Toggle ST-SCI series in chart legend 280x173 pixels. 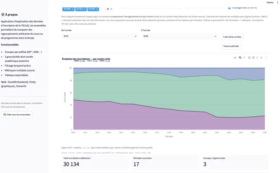[x=105, y=61]
